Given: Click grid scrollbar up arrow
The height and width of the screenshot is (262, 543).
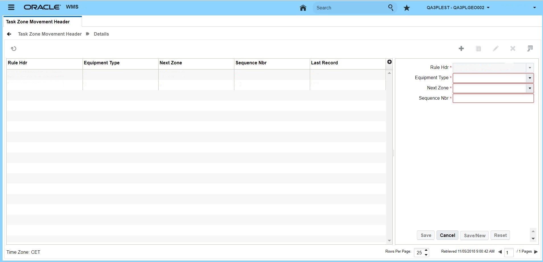Looking at the screenshot, I should (x=389, y=73).
